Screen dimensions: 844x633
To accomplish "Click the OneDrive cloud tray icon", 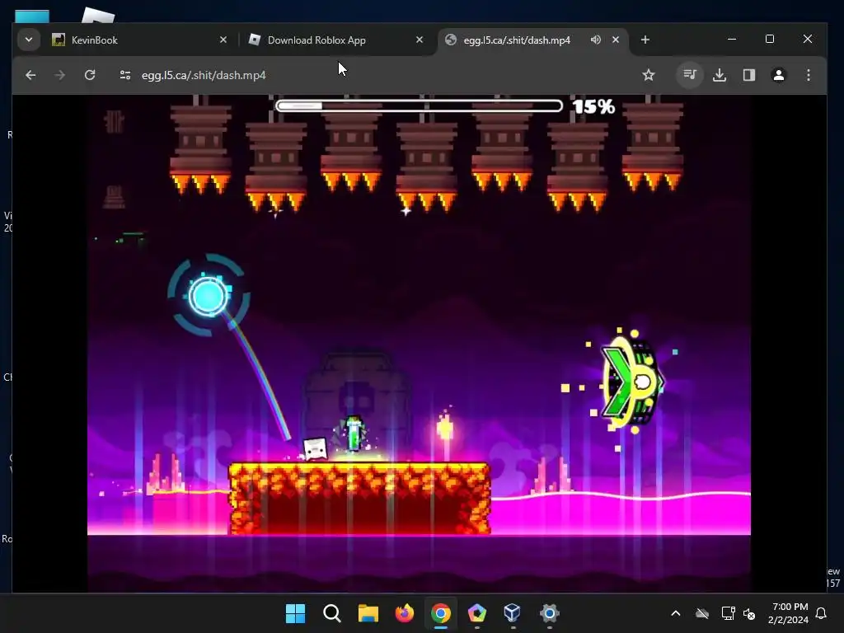I will tap(702, 613).
